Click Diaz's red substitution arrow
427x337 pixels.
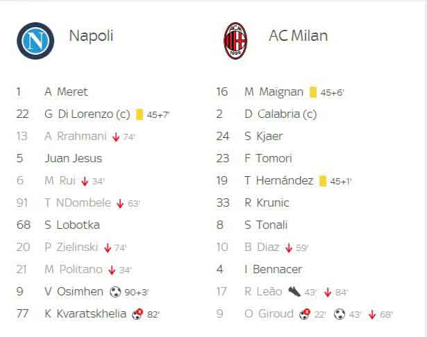[289, 248]
